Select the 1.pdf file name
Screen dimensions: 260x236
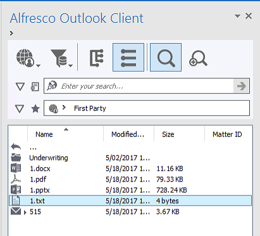coord(38,180)
